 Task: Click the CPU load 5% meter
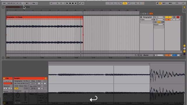click(177, 3)
